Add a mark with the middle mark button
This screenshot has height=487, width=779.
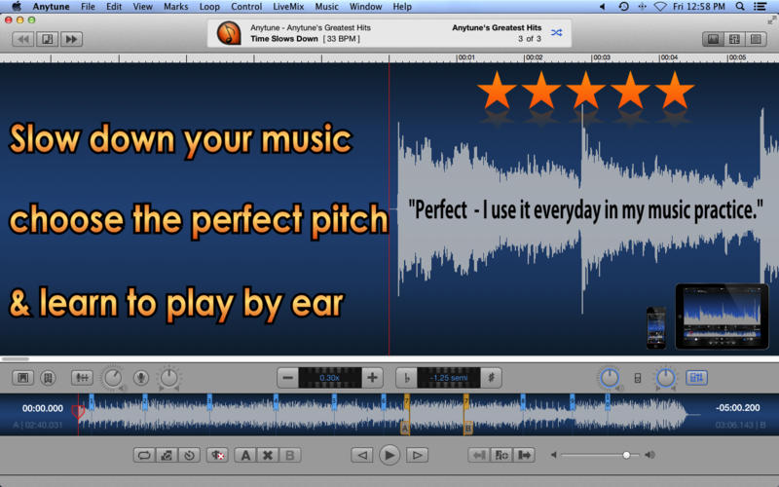pos(501,455)
